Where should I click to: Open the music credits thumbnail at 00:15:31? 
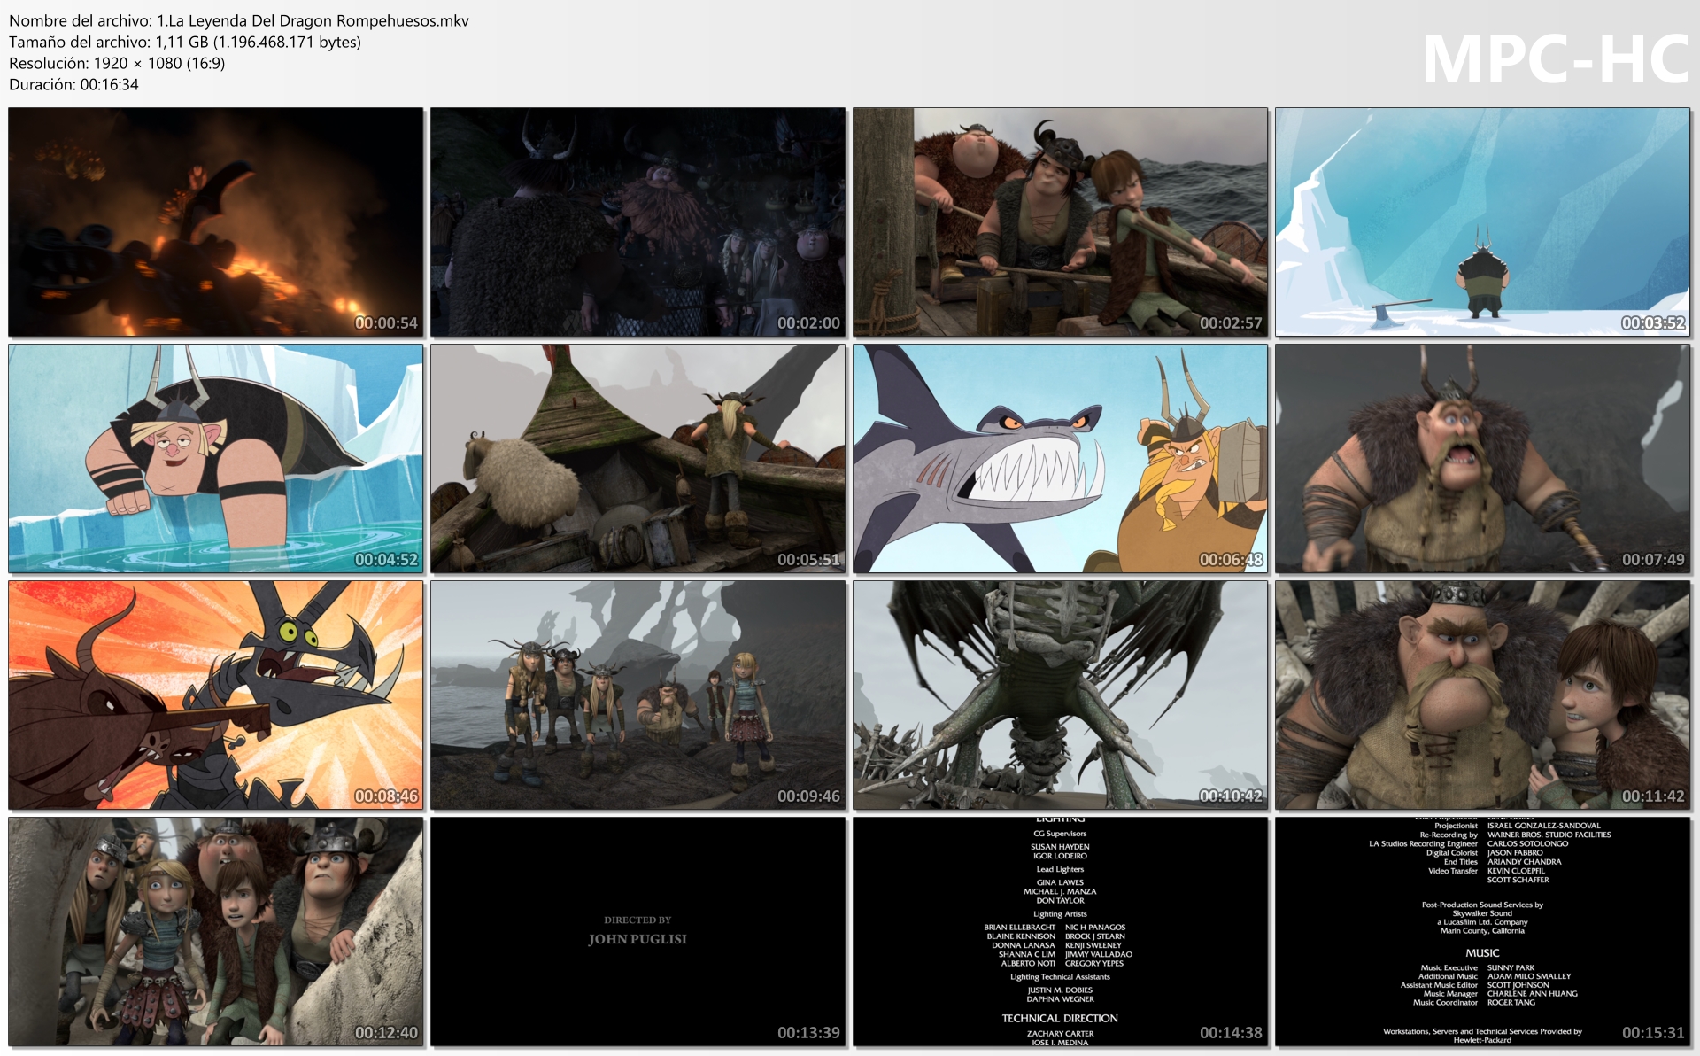coord(1483,931)
